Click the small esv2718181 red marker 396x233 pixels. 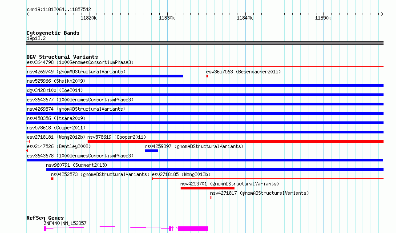[28, 141]
